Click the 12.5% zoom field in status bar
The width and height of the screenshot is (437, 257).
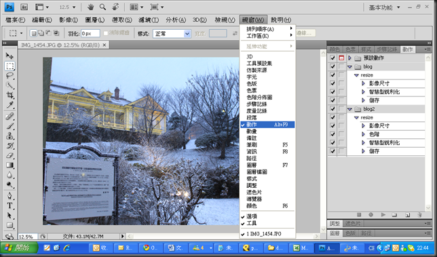point(28,237)
